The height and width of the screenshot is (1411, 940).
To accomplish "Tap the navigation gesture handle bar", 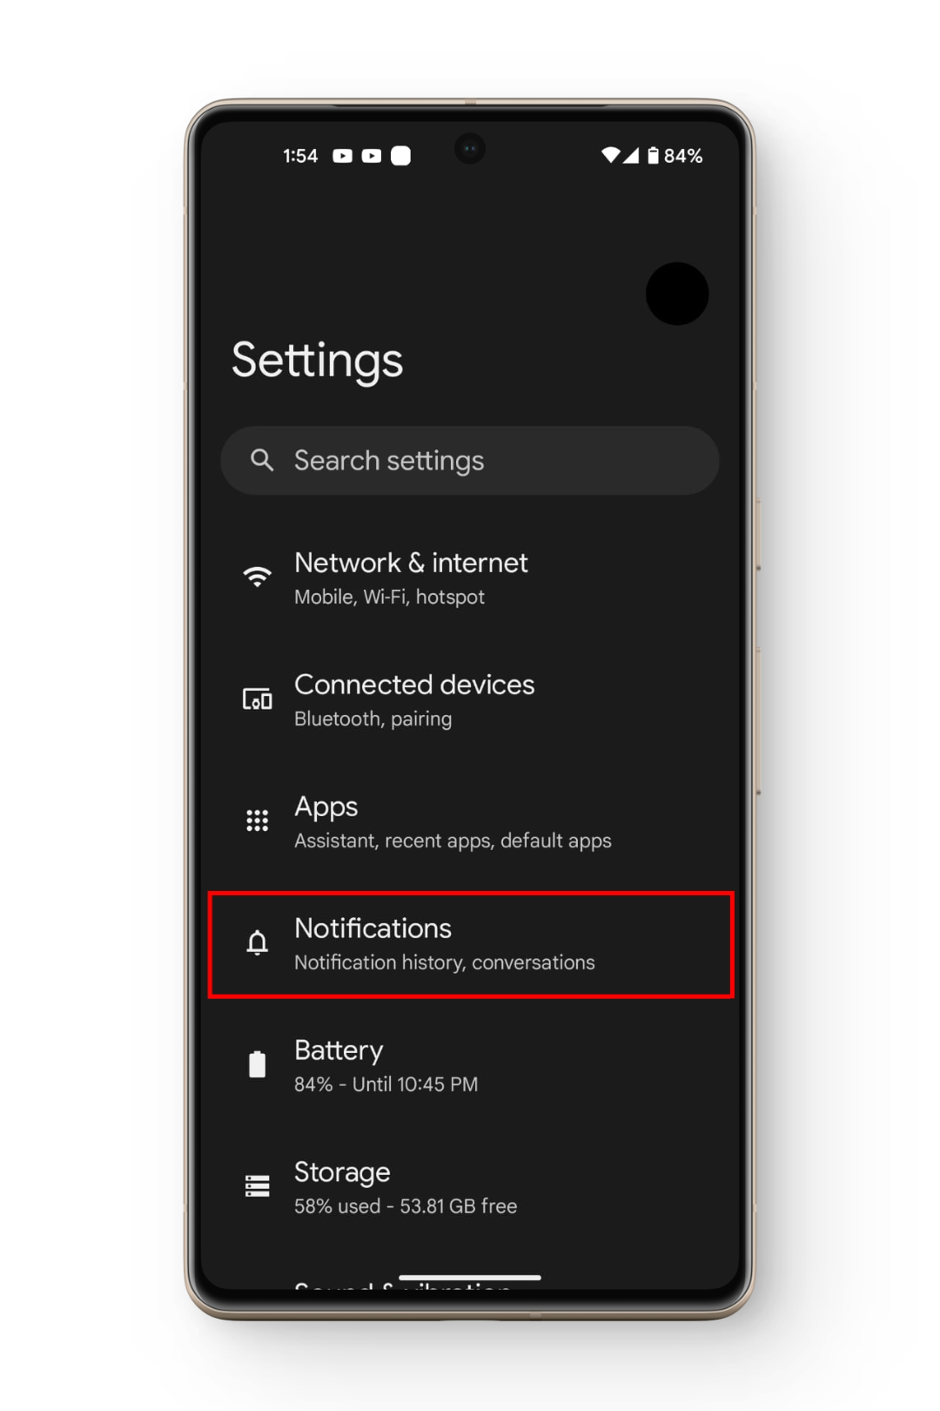I will click(470, 1278).
